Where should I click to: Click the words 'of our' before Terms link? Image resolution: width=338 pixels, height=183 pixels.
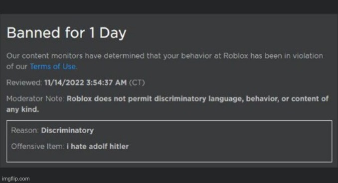click(17, 67)
